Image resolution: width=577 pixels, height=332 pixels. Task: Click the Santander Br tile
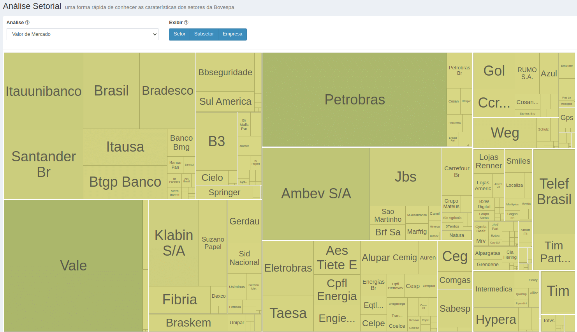pos(44,164)
